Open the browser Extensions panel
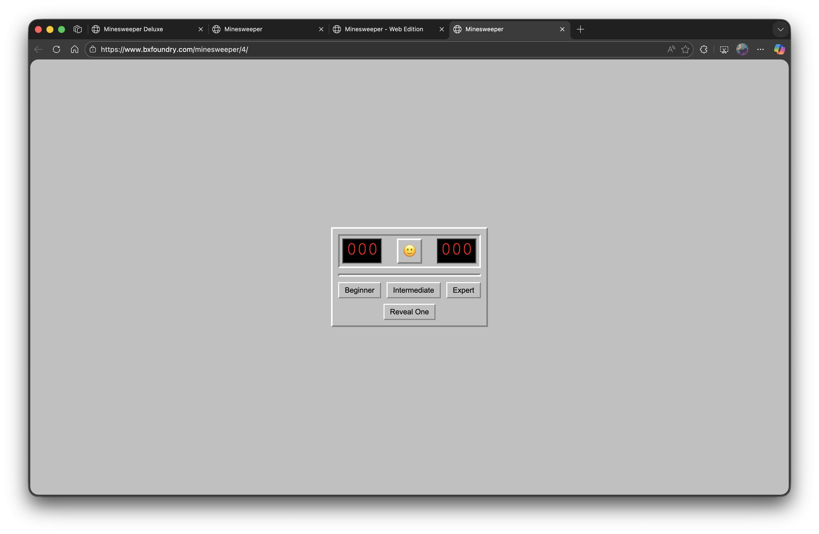The height and width of the screenshot is (534, 819). pyautogui.click(x=703, y=49)
